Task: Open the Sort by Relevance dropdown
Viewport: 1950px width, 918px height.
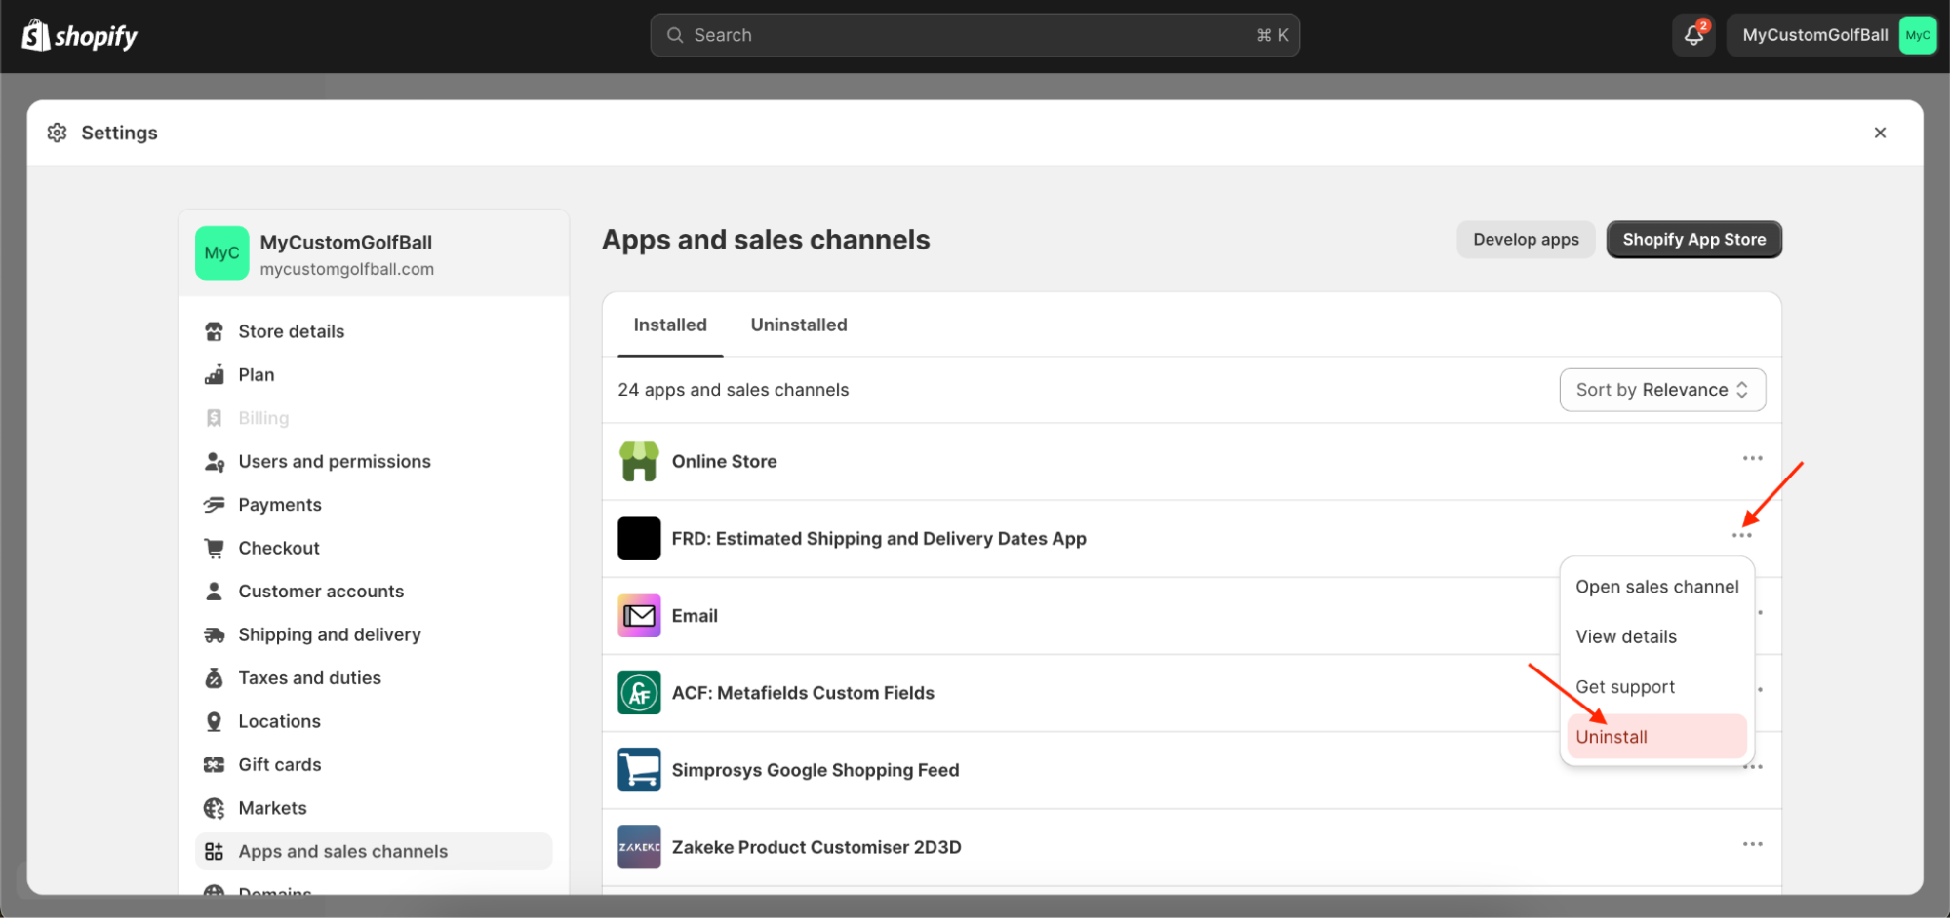Action: [1661, 390]
